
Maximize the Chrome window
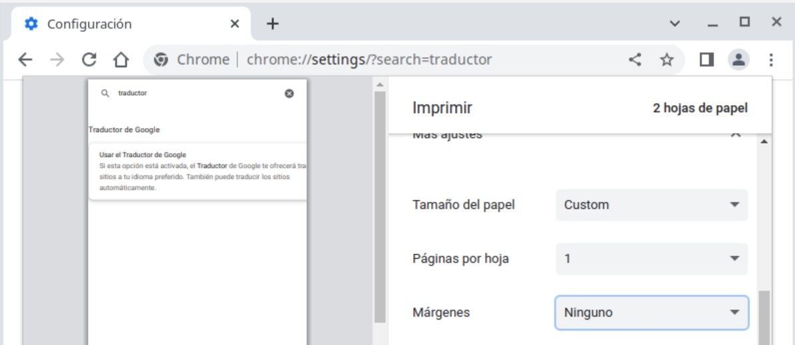744,22
